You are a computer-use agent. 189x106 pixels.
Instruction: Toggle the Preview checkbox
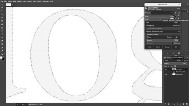click(146, 43)
